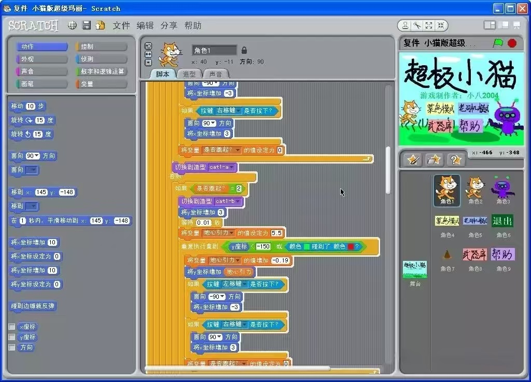This screenshot has height=382, width=531.
Task: Open variable dropdown in 地心引力 设定为 5.5 block
Action: [x=232, y=233]
